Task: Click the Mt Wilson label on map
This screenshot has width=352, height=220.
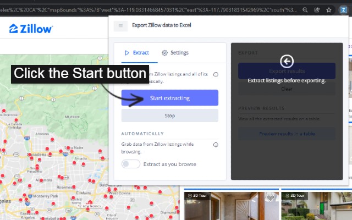Action: (72, 117)
